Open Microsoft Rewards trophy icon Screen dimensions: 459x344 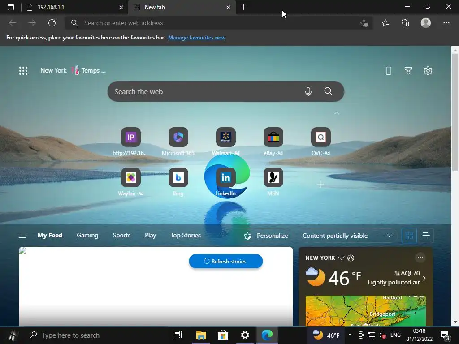coord(408,70)
